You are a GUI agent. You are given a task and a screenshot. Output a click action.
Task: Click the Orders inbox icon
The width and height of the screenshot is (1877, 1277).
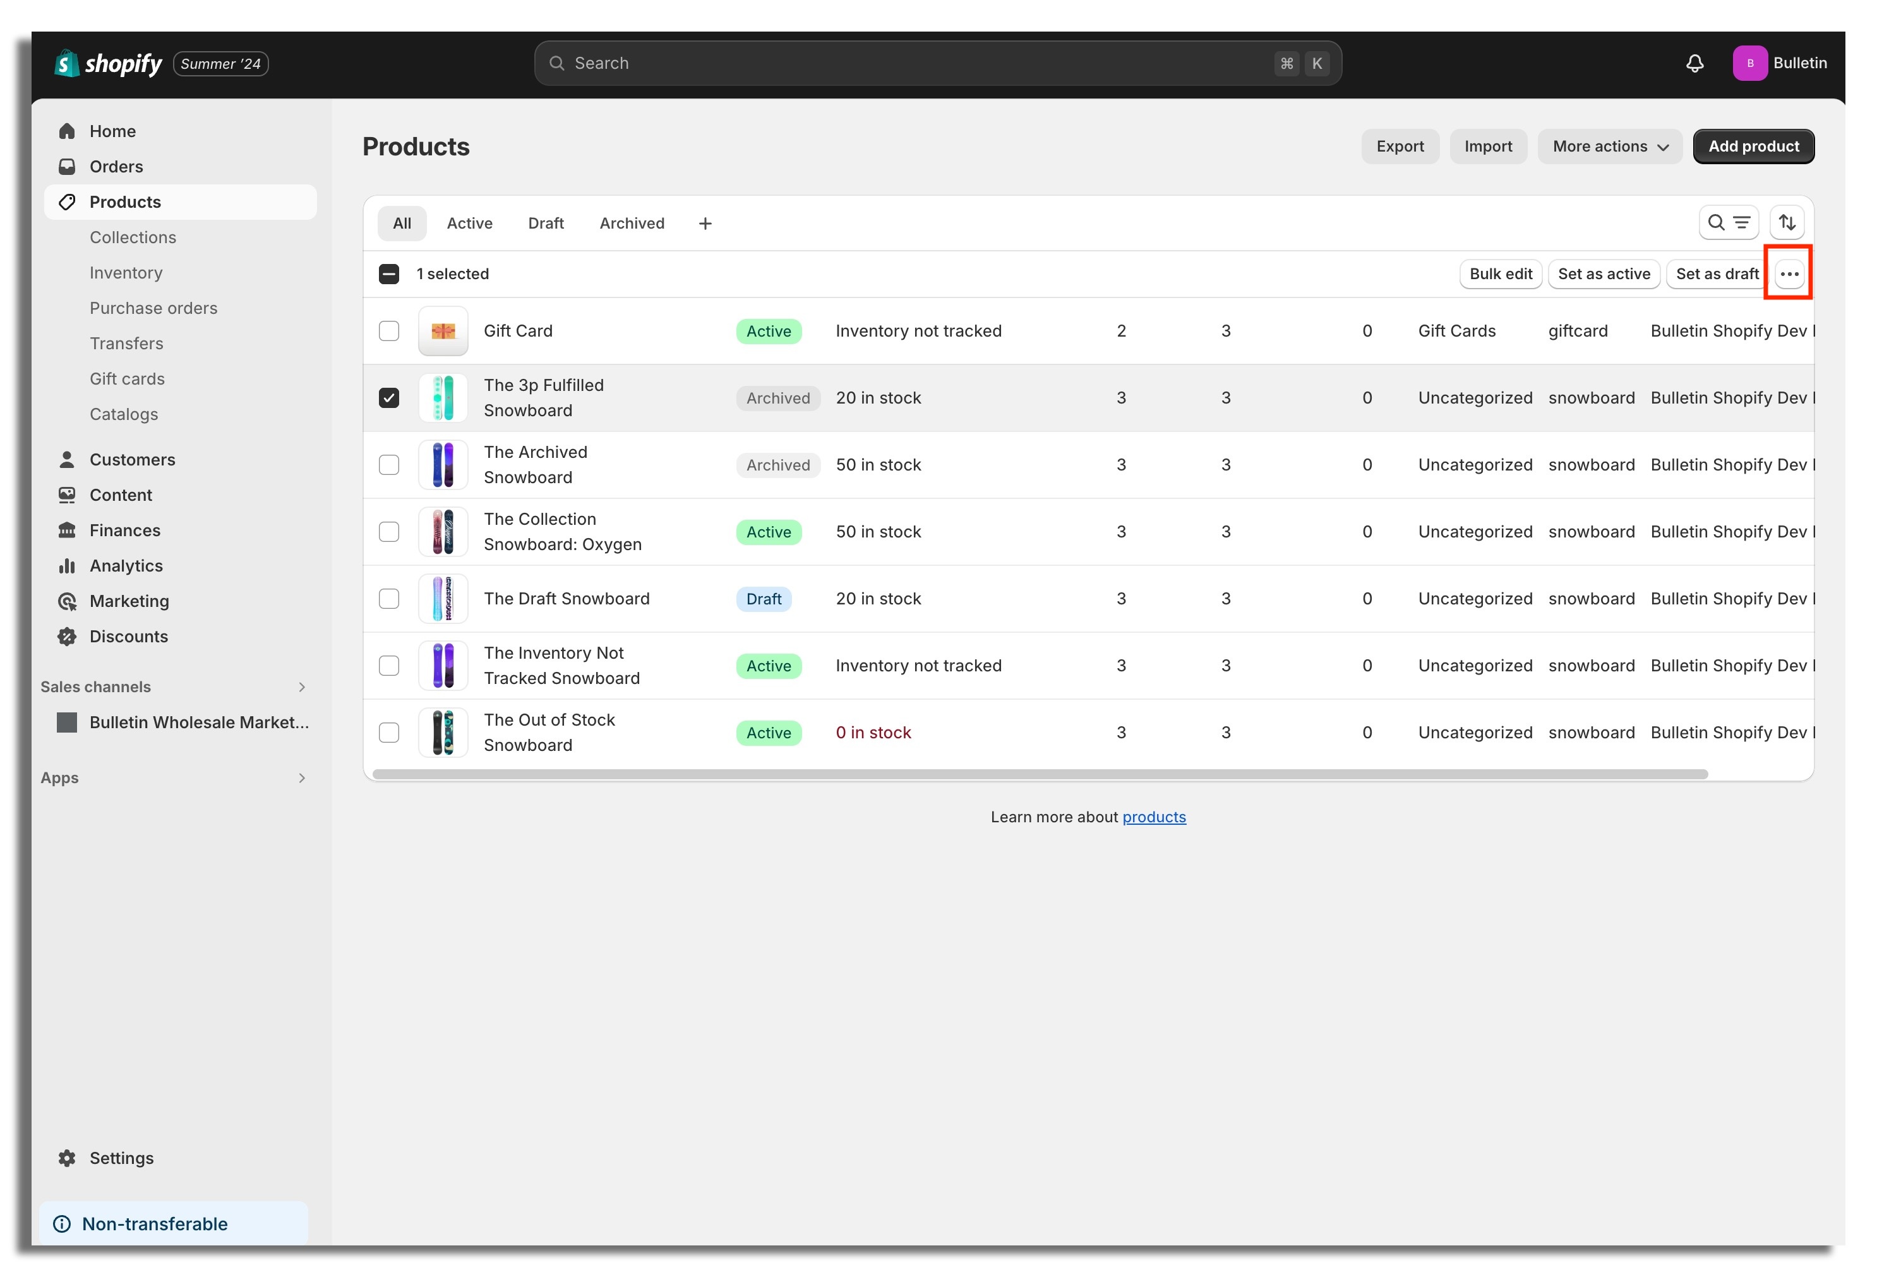pos(67,166)
